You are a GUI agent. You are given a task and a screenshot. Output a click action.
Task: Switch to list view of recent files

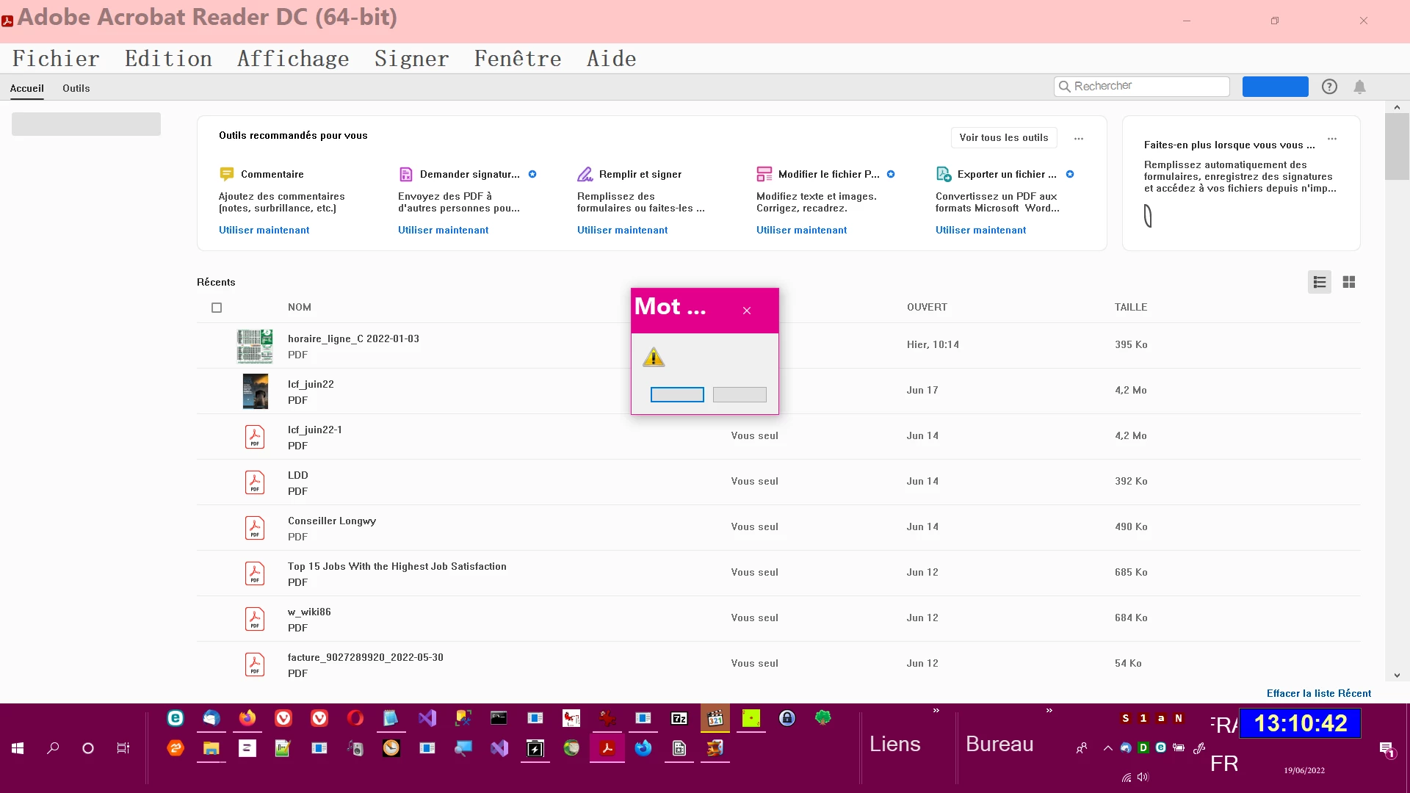point(1319,282)
